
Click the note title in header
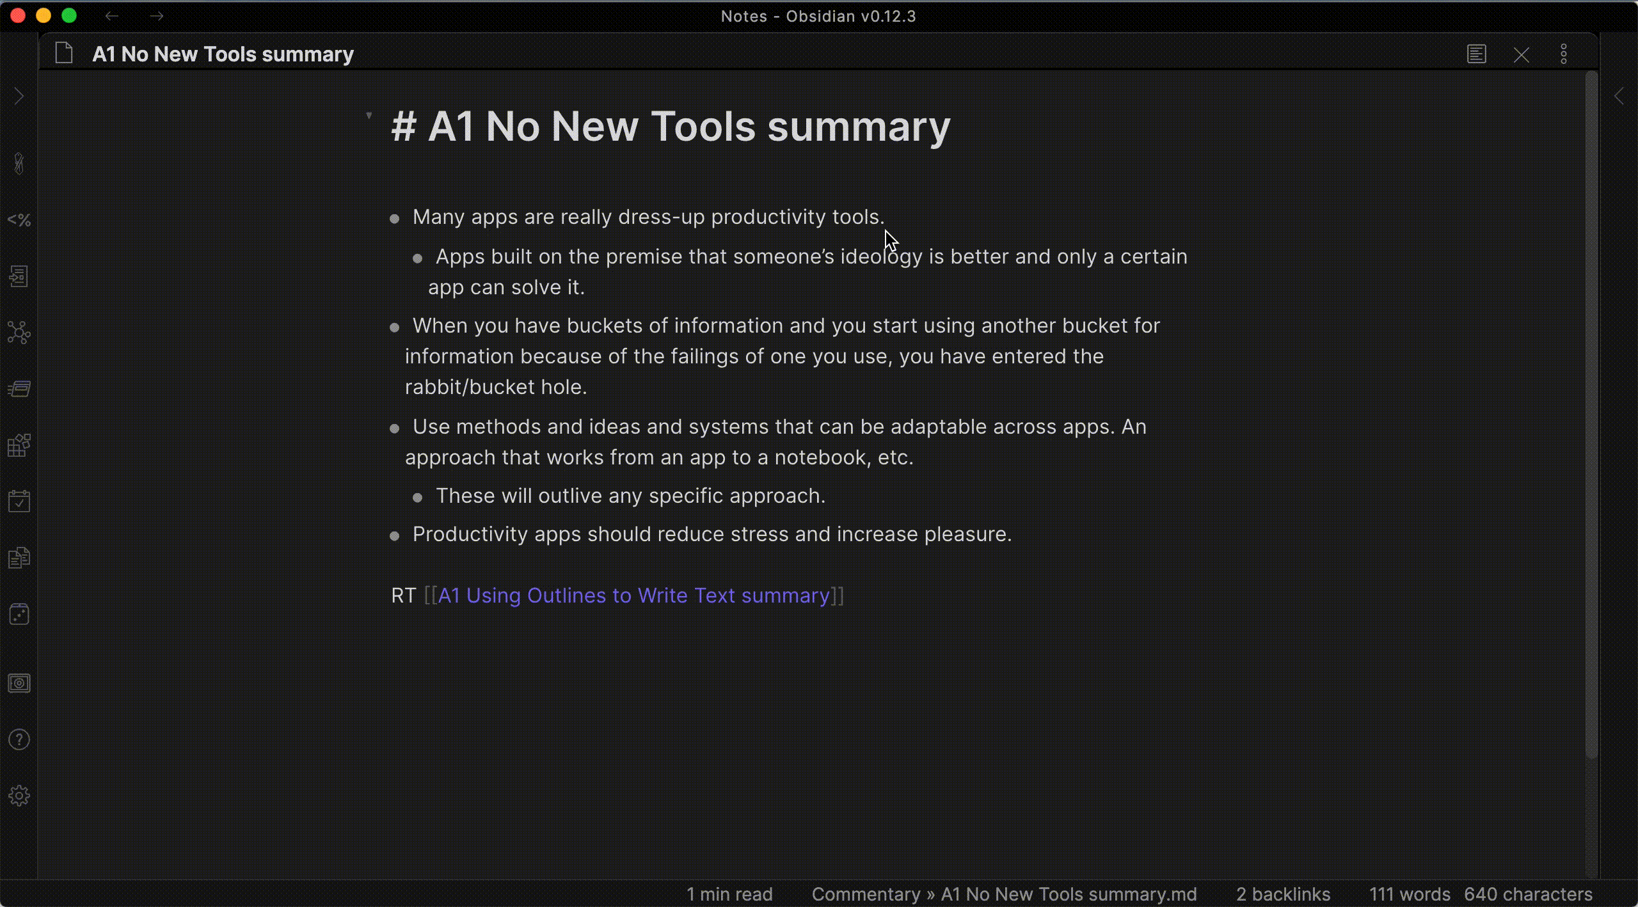(223, 54)
